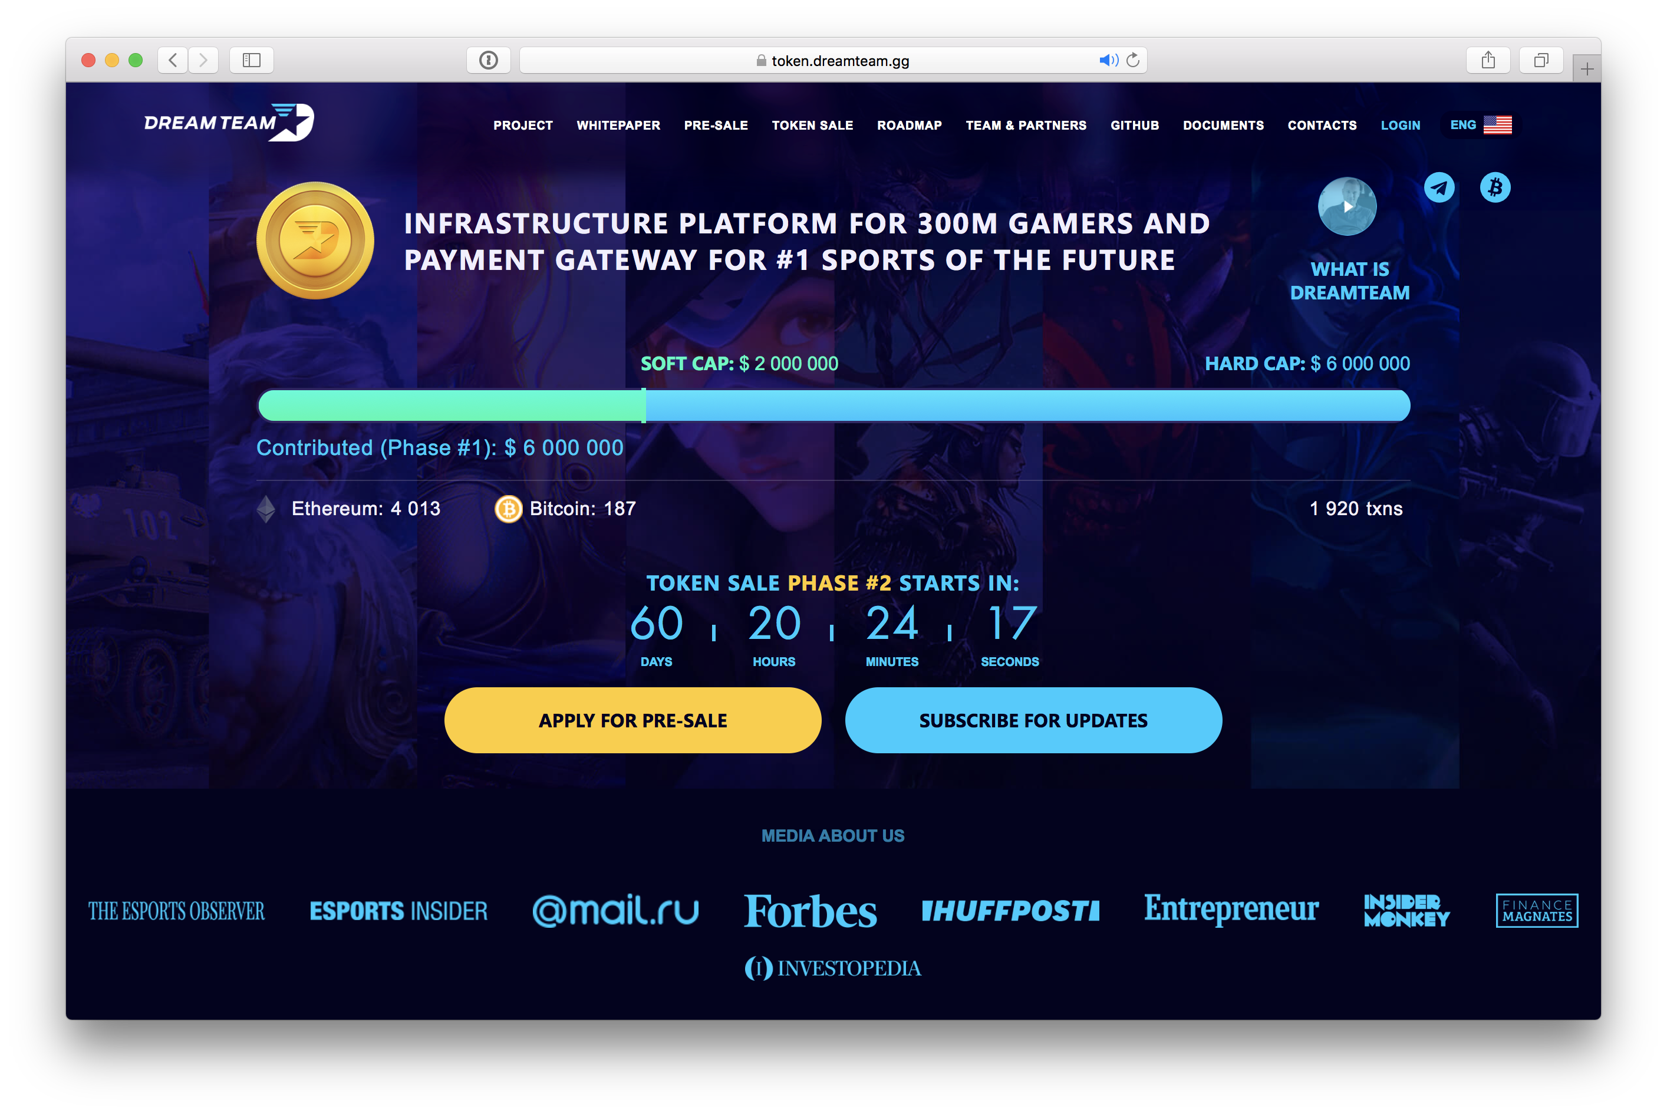
Task: Click the HARD CAP: $ 6 000 000 label
Action: pos(1307,364)
